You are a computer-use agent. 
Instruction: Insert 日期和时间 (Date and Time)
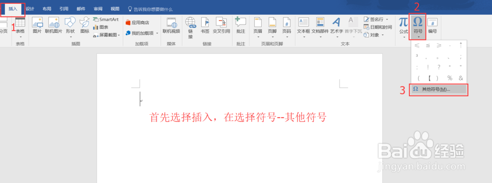pos(378,27)
